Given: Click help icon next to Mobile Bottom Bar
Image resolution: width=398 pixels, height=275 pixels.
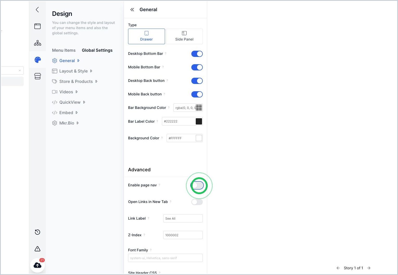Looking at the screenshot, I should point(163,67).
